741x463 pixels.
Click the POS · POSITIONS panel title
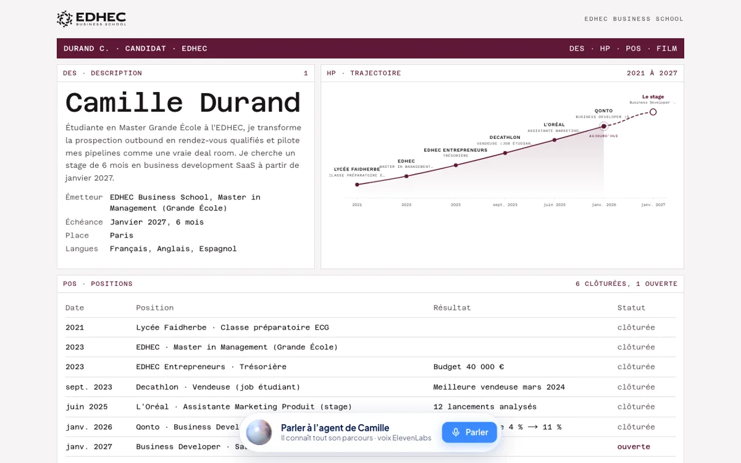(98, 284)
